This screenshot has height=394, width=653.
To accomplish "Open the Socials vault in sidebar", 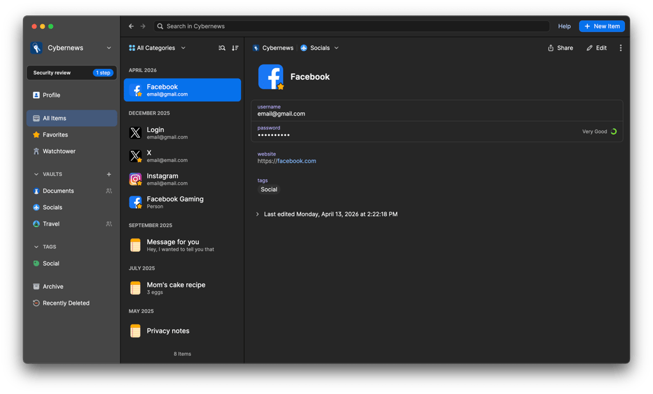I will click(x=71, y=207).
